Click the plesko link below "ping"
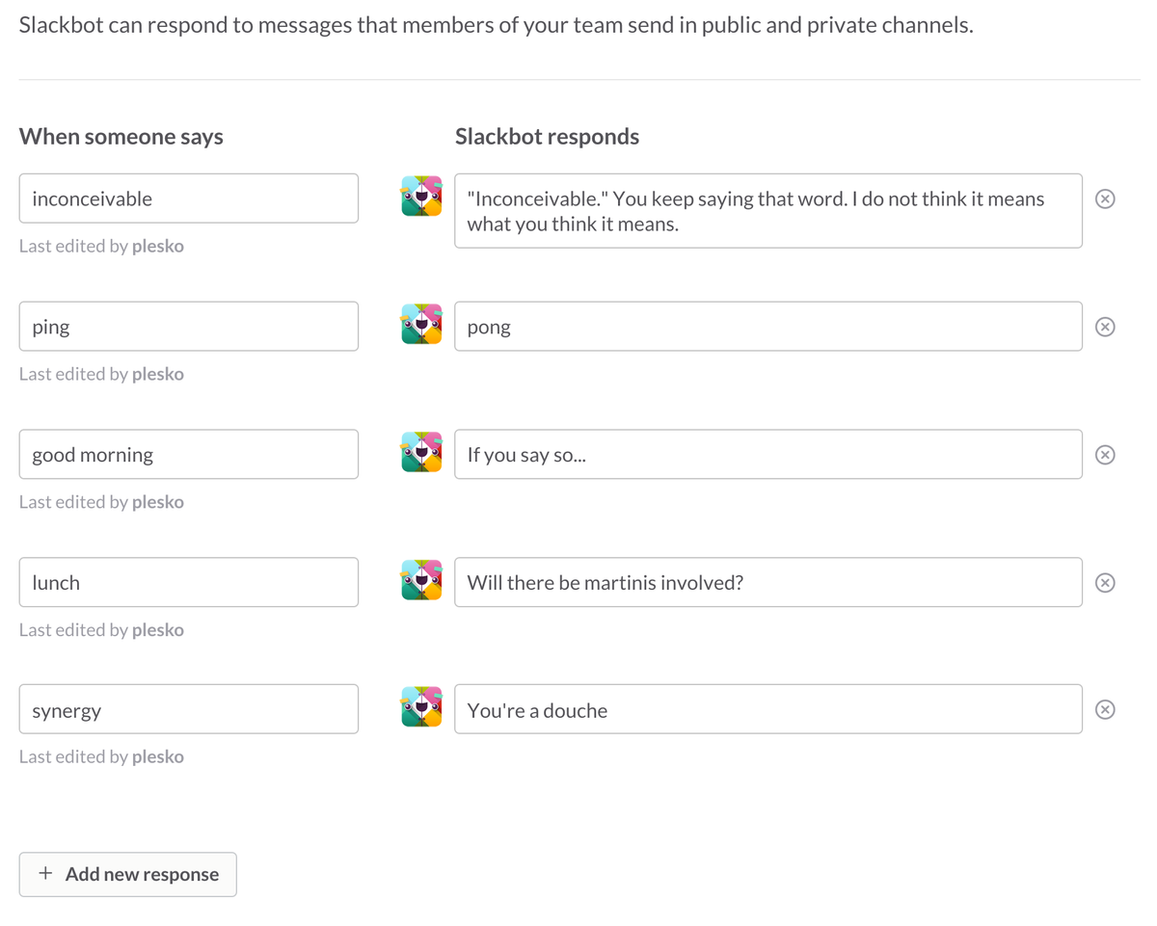This screenshot has height=926, width=1157. (157, 373)
